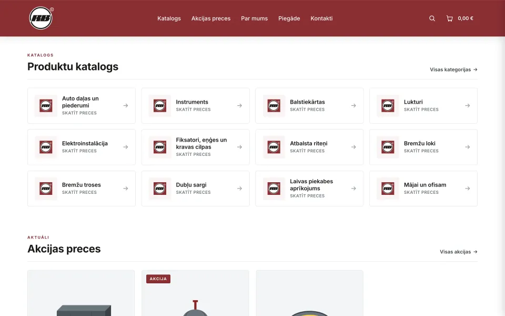Follow the Visas akcijas link
505x316 pixels.
pyautogui.click(x=459, y=252)
